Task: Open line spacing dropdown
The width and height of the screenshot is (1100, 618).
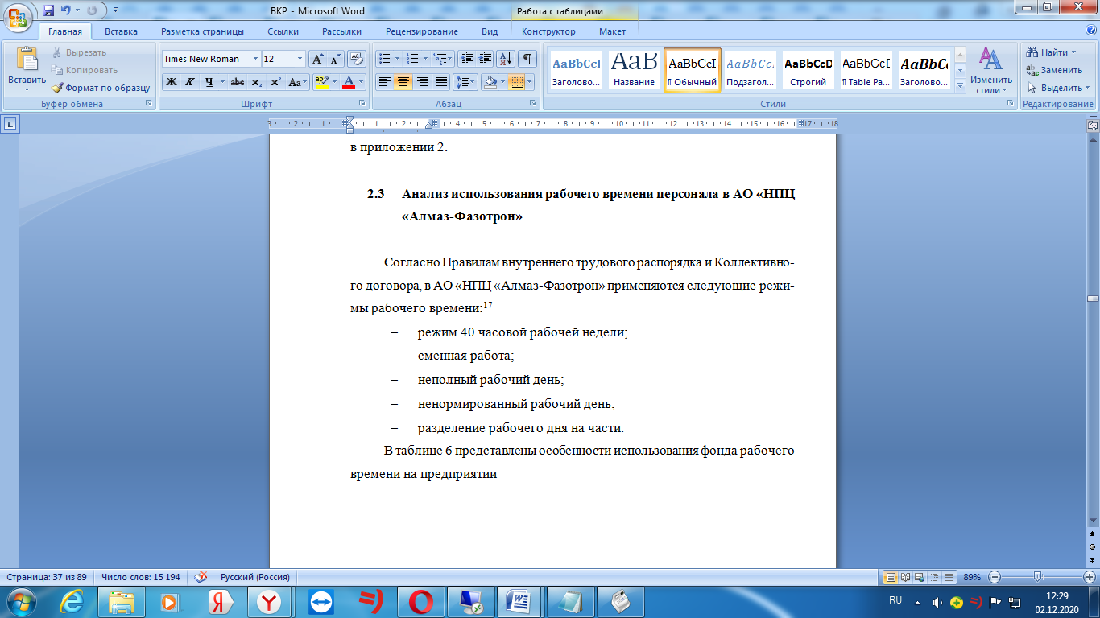Action: pos(465,82)
